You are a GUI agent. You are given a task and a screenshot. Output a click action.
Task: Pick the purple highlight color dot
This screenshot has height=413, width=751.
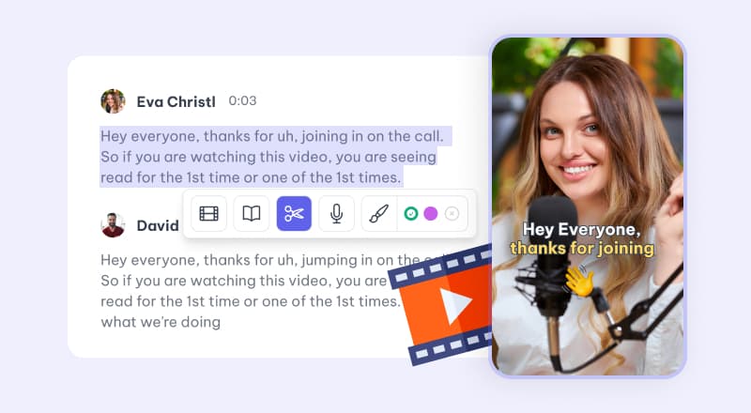[431, 214]
